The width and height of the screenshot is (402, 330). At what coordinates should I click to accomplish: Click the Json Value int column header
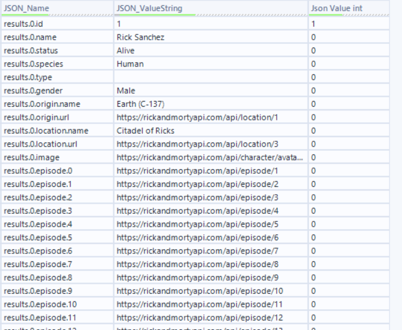coord(349,8)
